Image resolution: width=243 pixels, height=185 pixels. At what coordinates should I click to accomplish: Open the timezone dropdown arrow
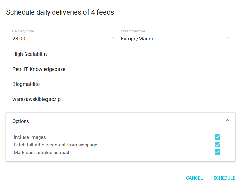(x=227, y=38)
